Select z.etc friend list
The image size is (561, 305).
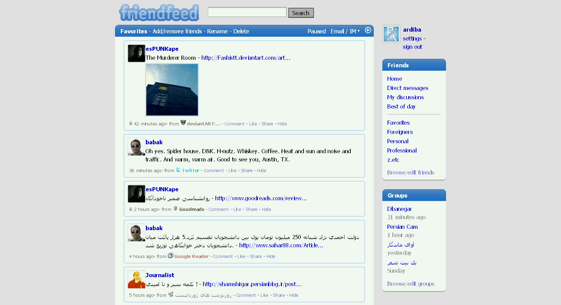click(393, 160)
